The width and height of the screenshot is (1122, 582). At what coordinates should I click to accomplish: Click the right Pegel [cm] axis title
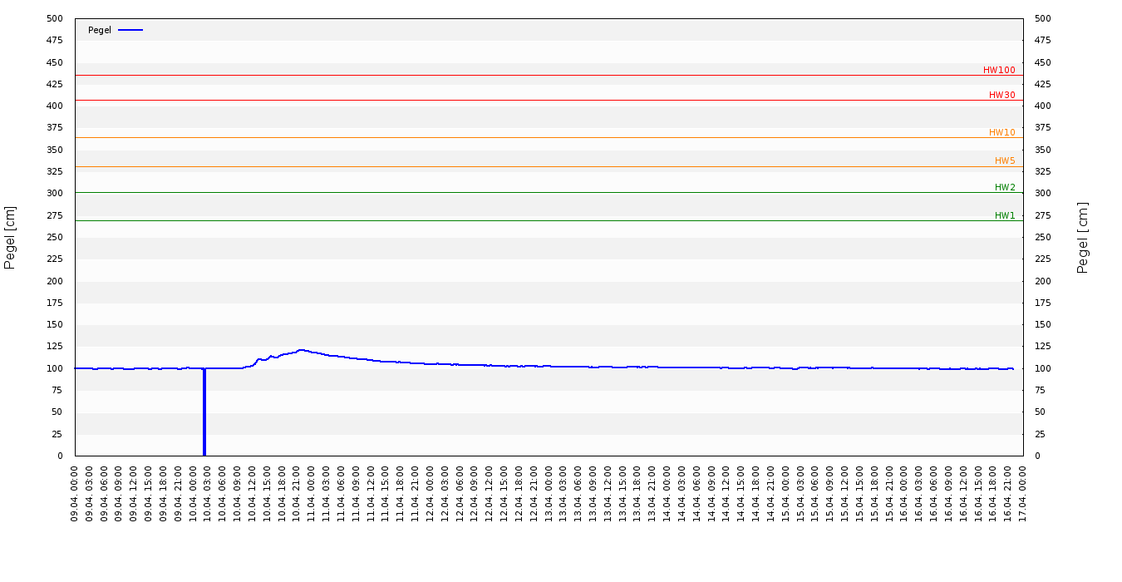point(1083,237)
